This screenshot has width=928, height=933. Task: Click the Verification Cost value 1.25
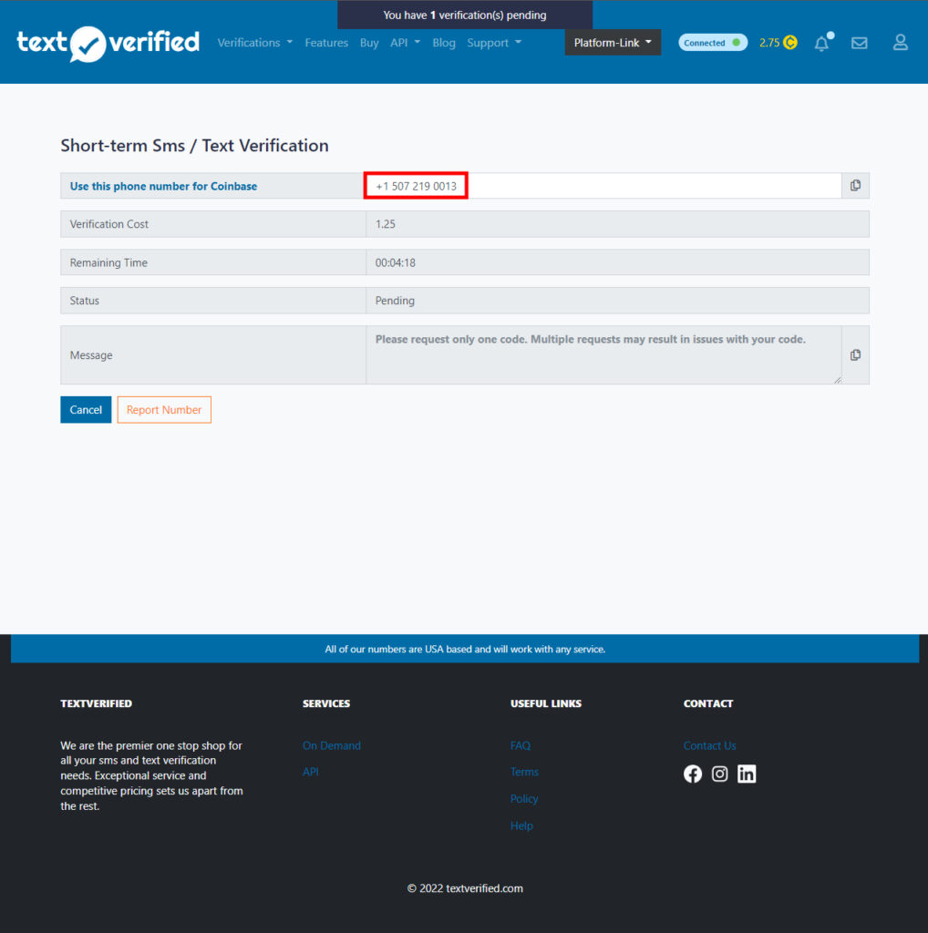point(385,224)
